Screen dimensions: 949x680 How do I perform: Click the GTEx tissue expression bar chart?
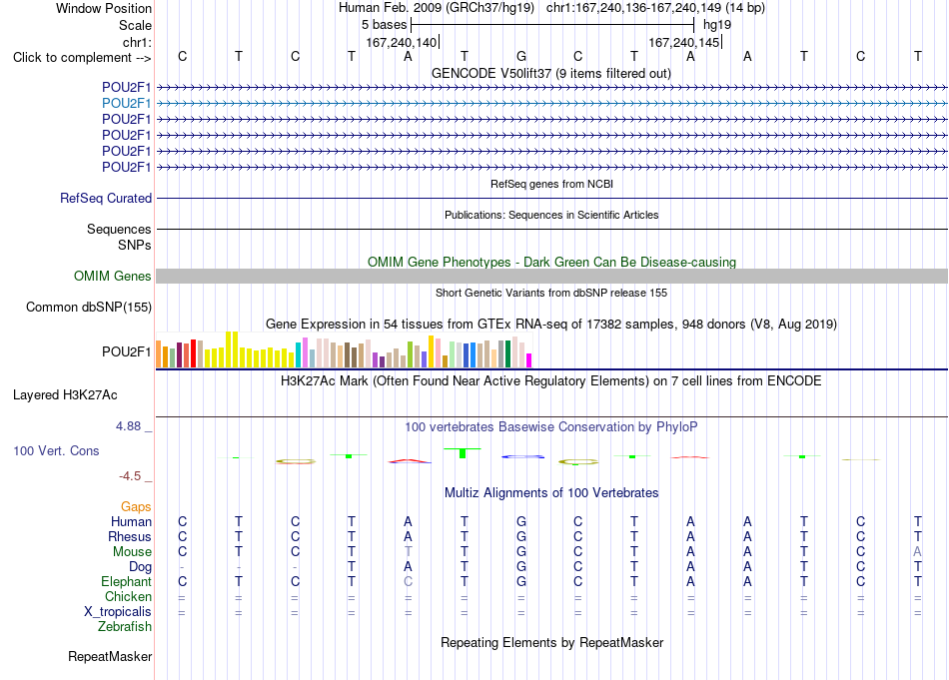coord(344,349)
